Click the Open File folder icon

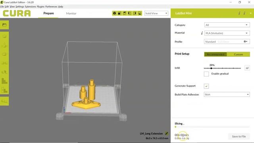coord(4,25)
